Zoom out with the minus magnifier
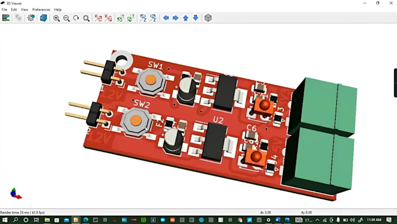 [67, 18]
